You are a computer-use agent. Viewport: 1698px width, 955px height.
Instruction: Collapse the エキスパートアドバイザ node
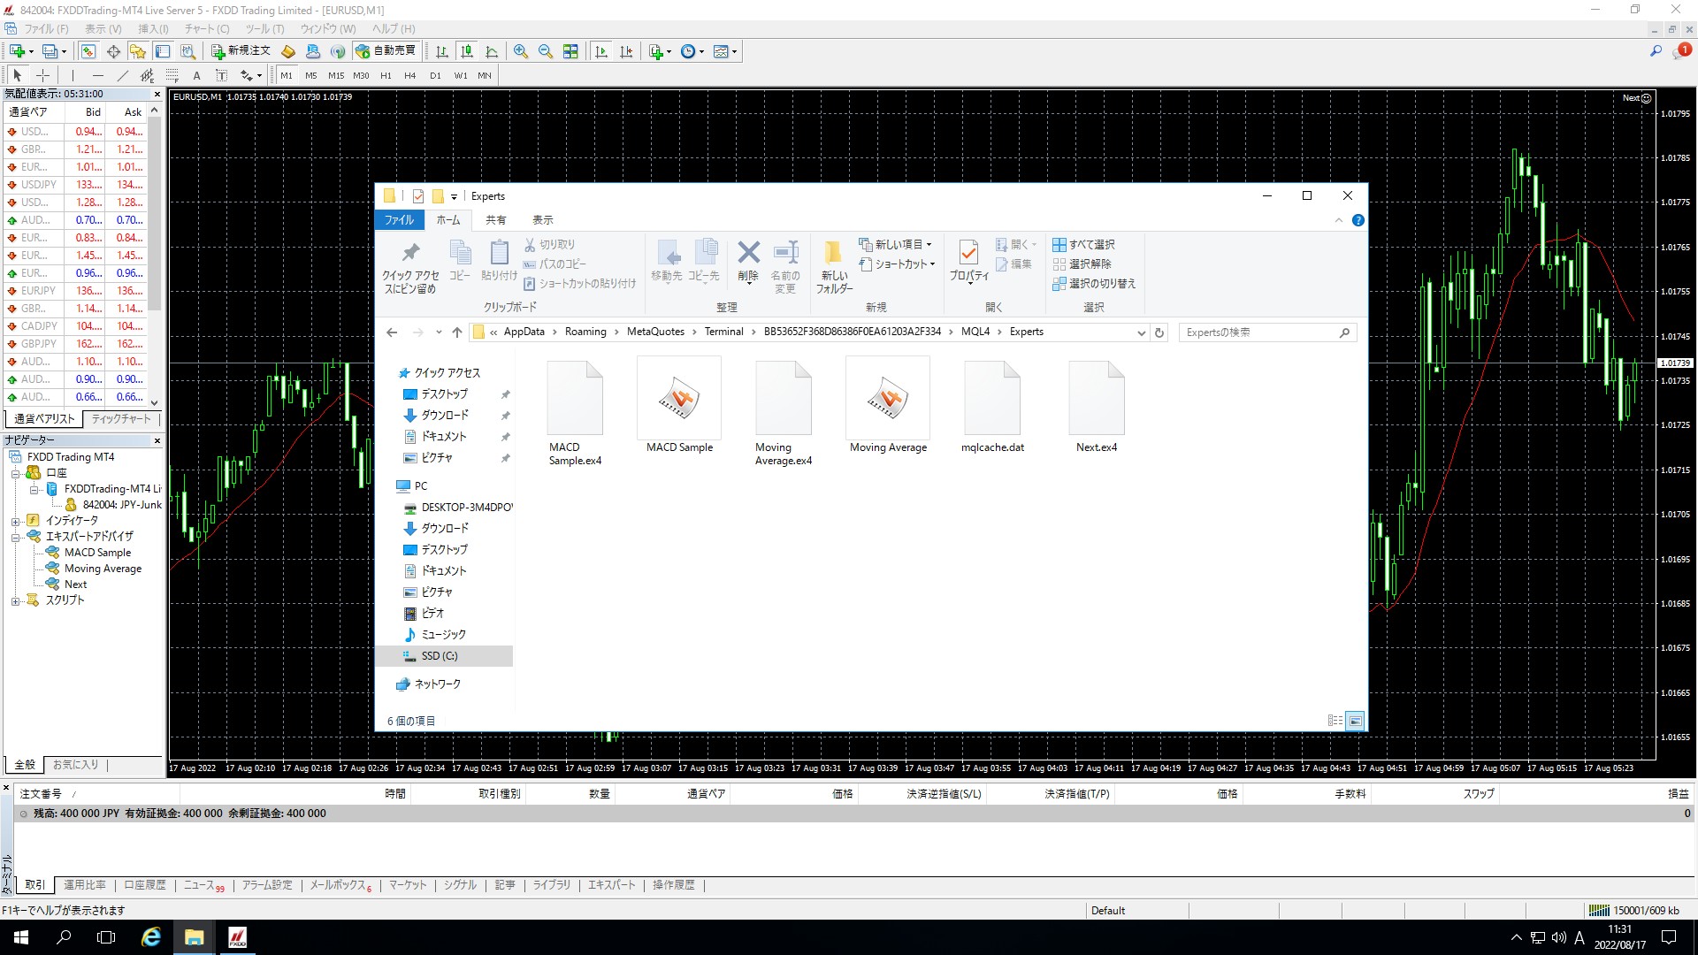tap(15, 537)
